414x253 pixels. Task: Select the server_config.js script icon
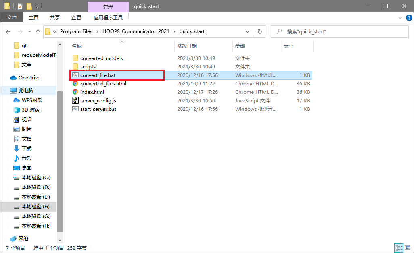point(75,100)
